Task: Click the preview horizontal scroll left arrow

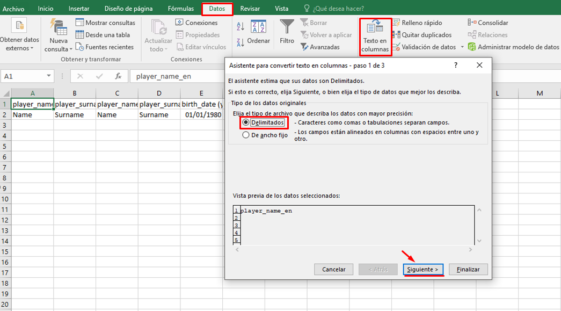Action: coord(237,249)
